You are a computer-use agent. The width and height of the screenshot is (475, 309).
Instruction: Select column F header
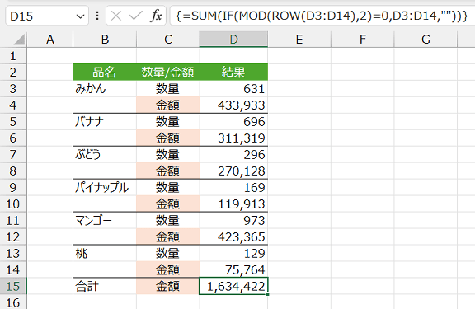click(x=363, y=40)
